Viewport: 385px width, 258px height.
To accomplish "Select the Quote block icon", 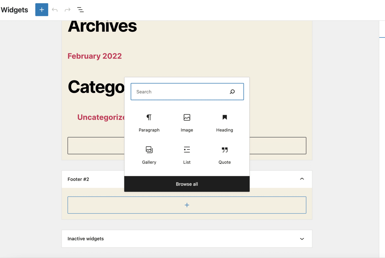I will [224, 149].
